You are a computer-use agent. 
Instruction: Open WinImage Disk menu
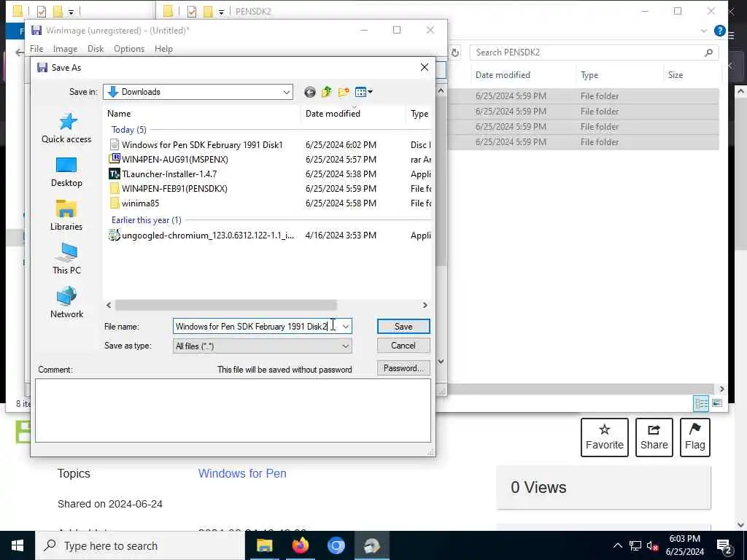96,49
